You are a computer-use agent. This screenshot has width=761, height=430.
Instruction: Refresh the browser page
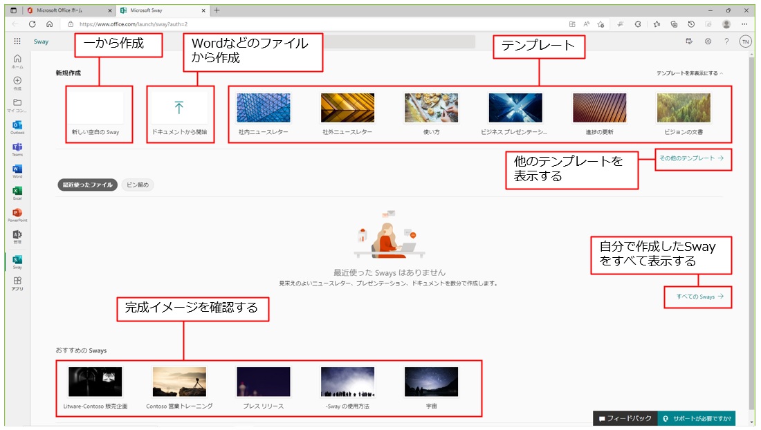32,24
